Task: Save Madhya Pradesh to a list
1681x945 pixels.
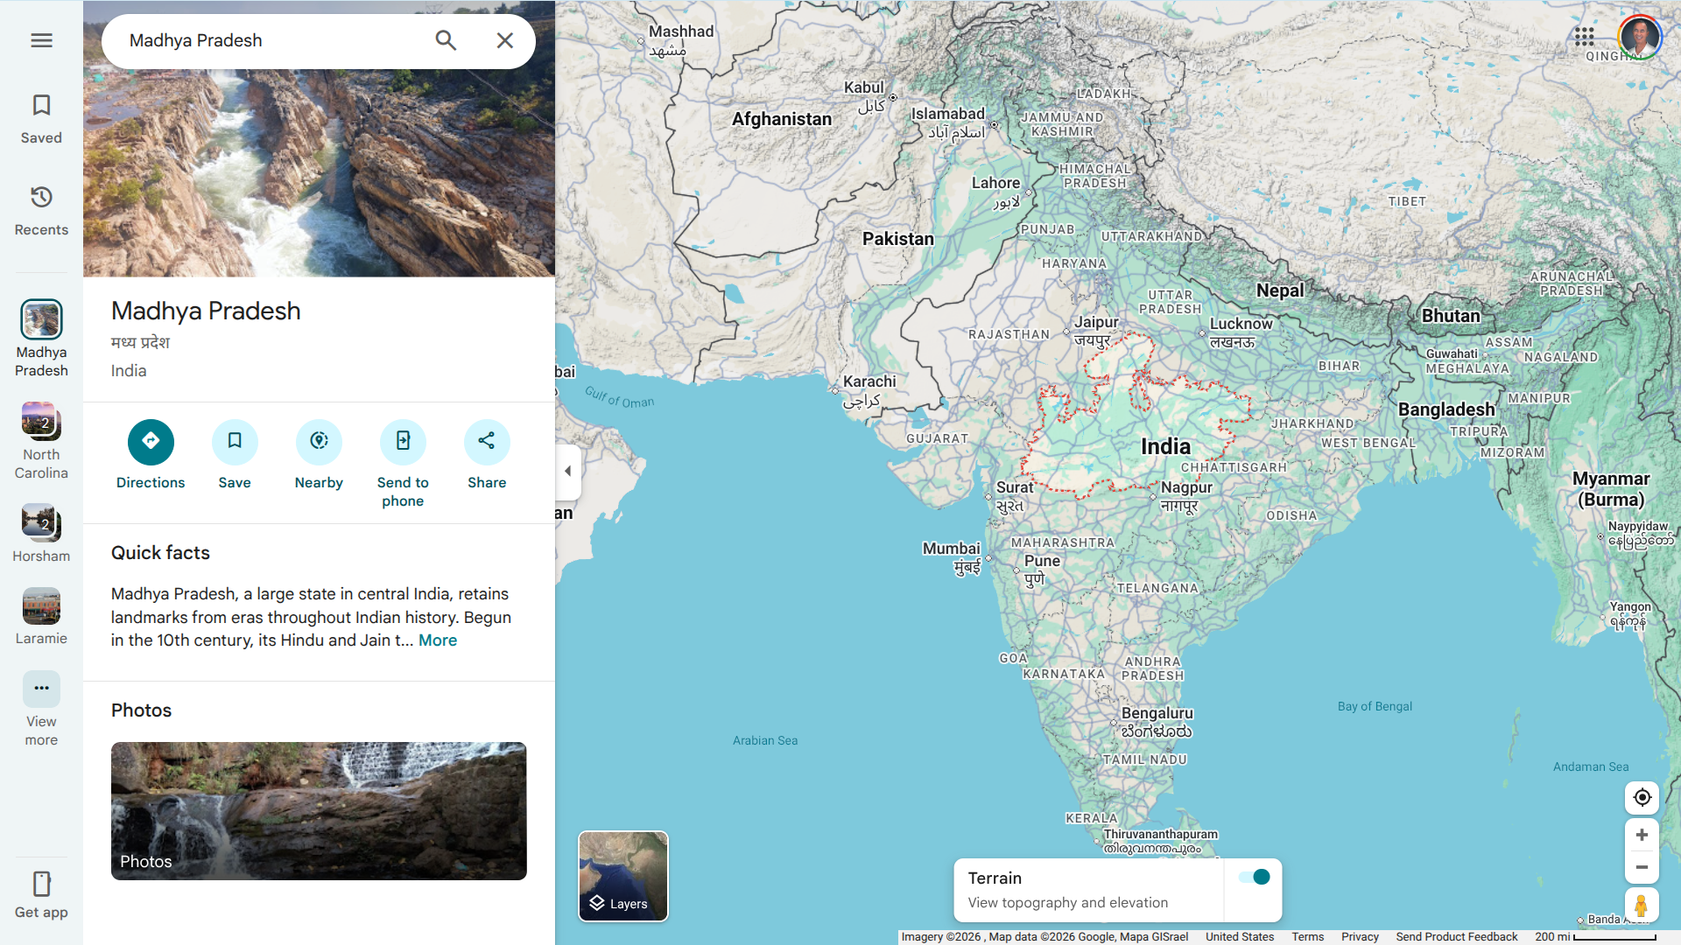Action: coord(235,442)
